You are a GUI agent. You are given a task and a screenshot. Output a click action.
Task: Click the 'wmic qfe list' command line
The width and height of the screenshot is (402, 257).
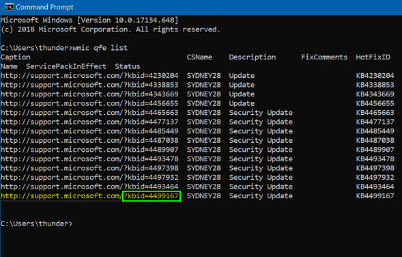64,48
